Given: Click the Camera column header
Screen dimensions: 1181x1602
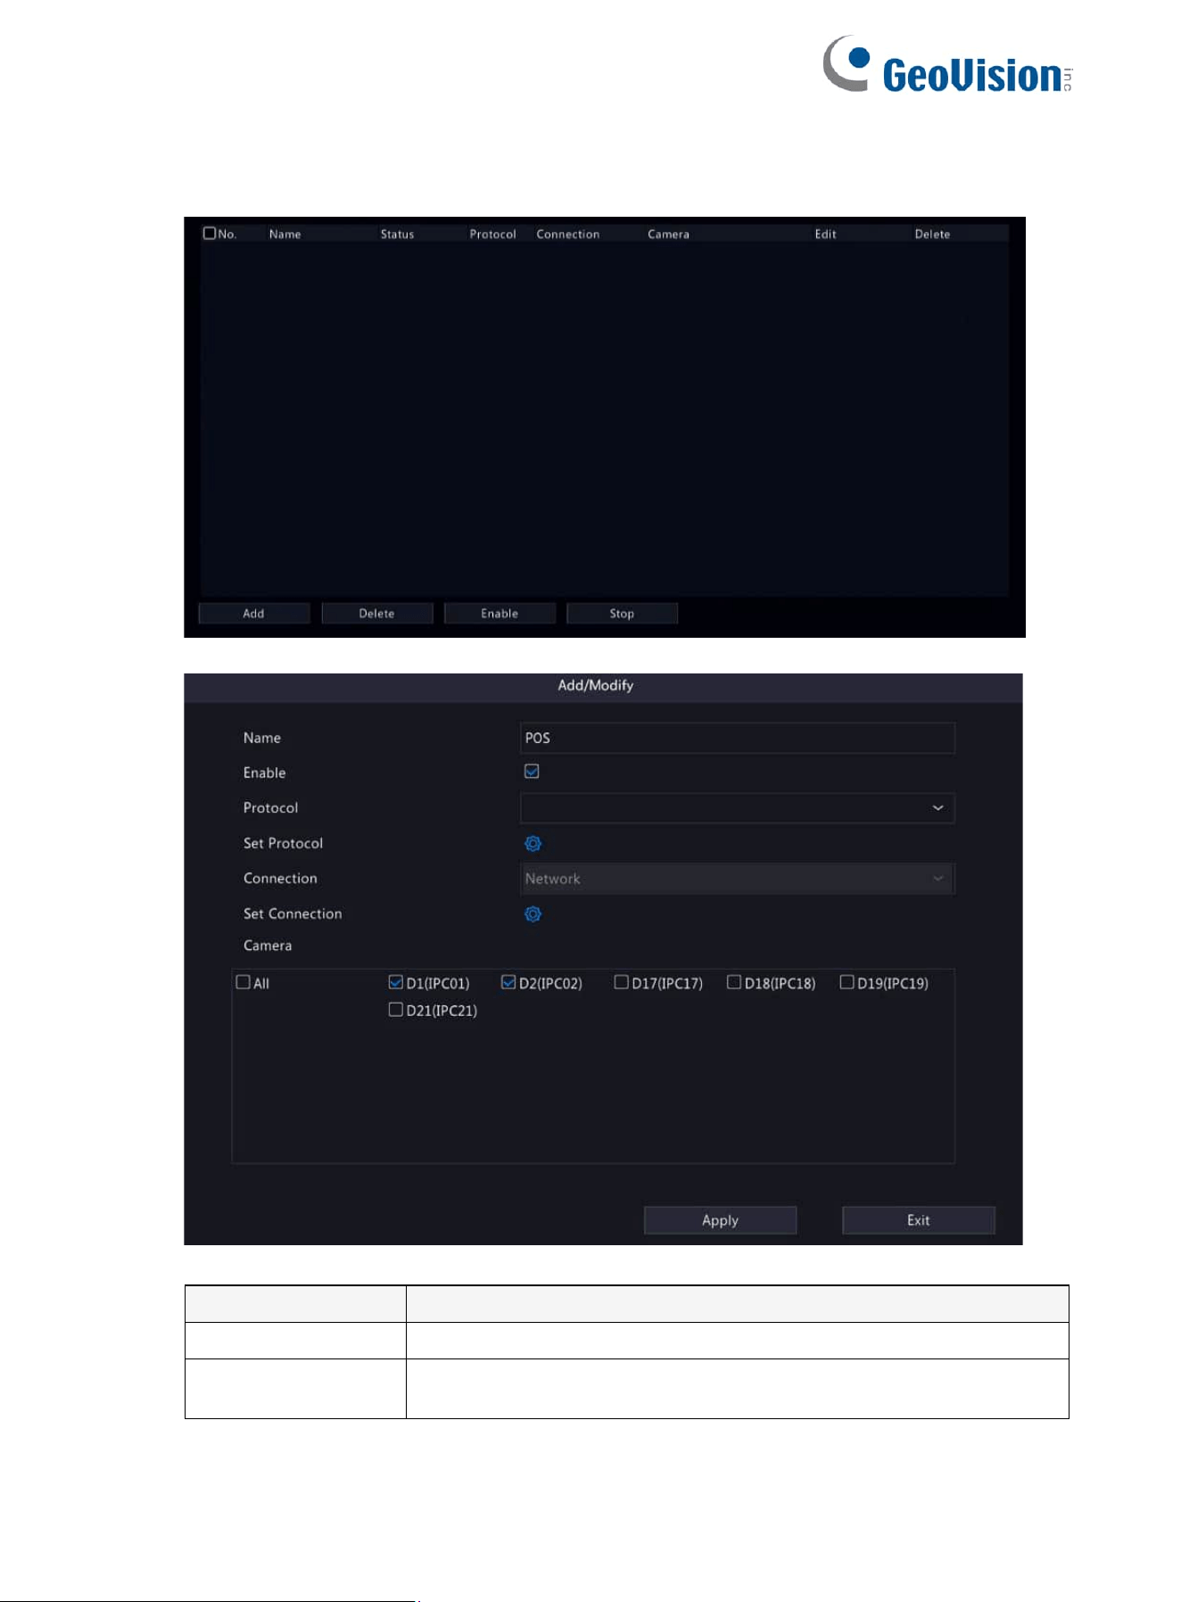Looking at the screenshot, I should pos(669,235).
